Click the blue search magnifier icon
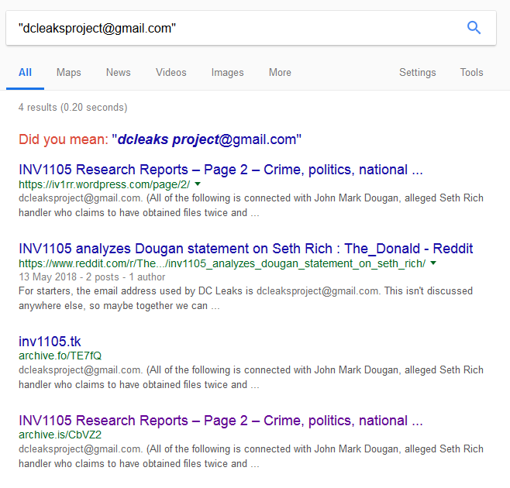Image resolution: width=510 pixels, height=488 pixels. click(x=474, y=28)
